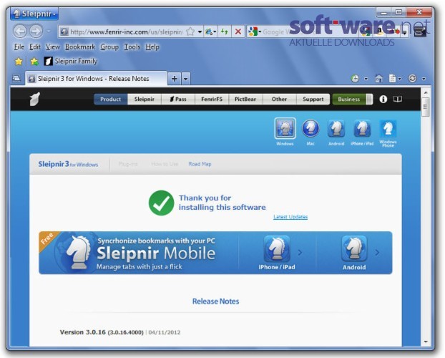Select the Android platform icon near top
The width and height of the screenshot is (445, 358).
coord(336,132)
